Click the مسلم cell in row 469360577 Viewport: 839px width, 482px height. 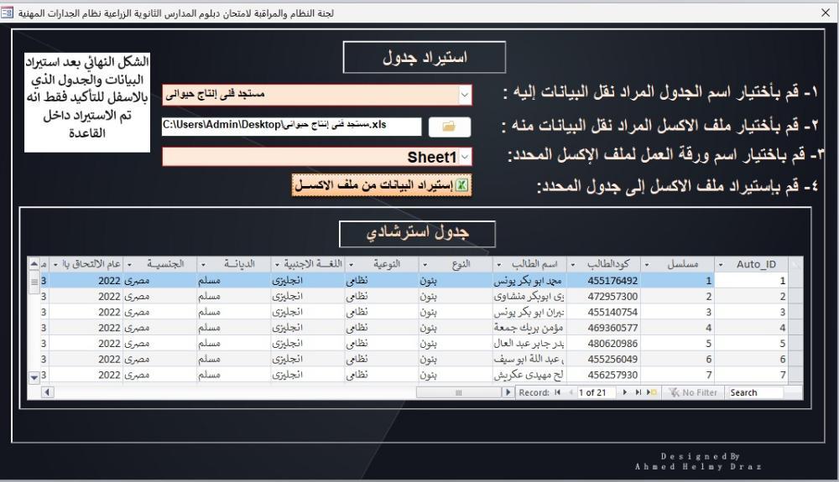pos(234,328)
